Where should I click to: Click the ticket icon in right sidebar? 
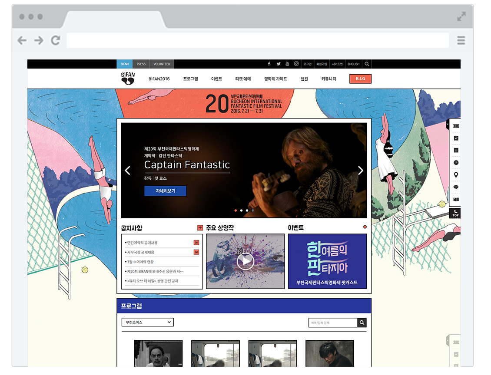(x=455, y=126)
